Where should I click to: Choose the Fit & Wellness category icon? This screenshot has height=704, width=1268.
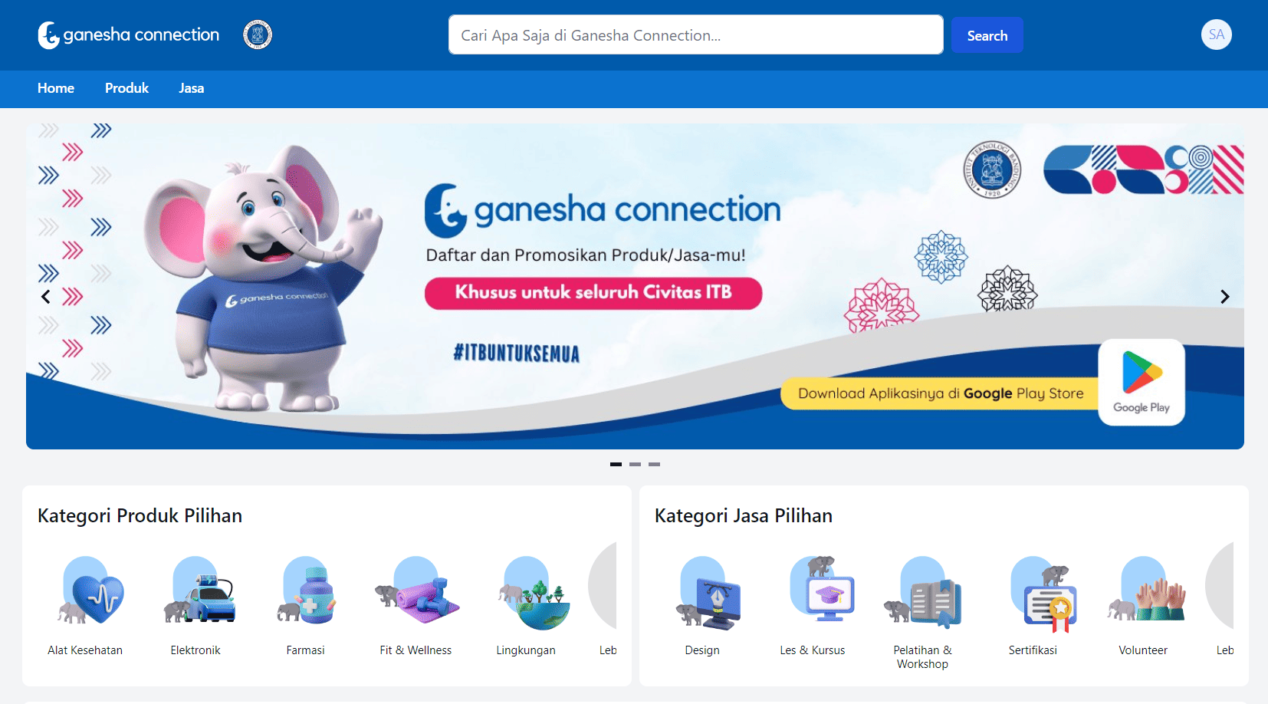[418, 590]
